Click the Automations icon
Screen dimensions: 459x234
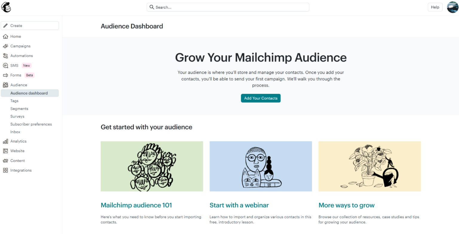click(x=5, y=55)
